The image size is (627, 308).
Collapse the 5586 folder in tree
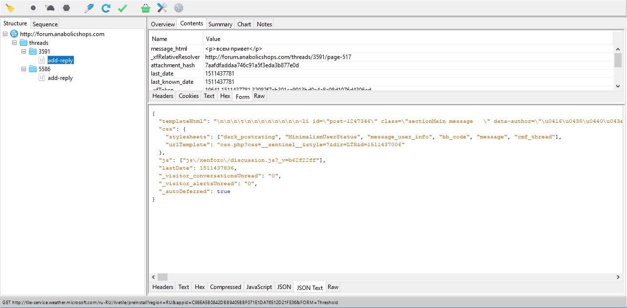click(x=23, y=69)
